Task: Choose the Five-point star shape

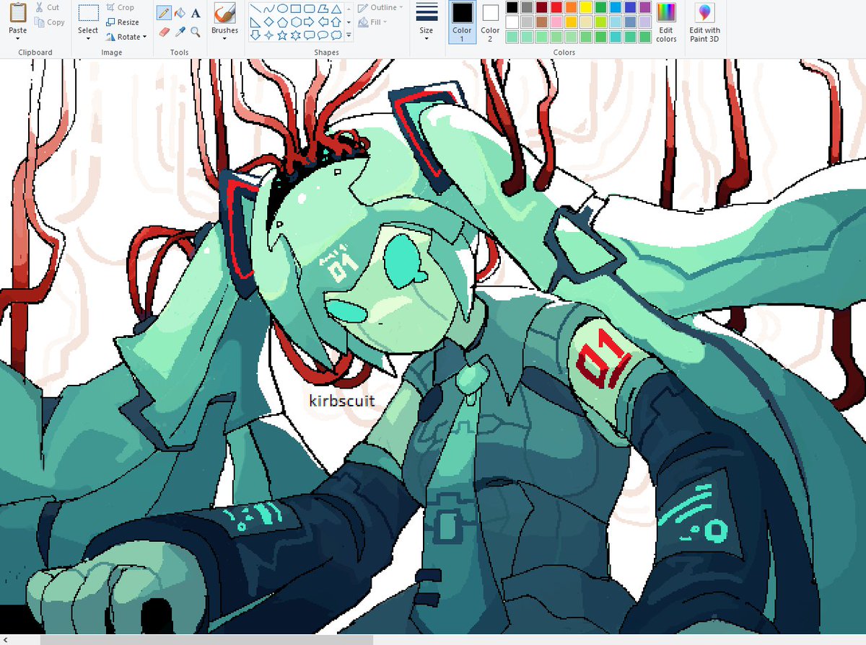Action: click(x=282, y=35)
